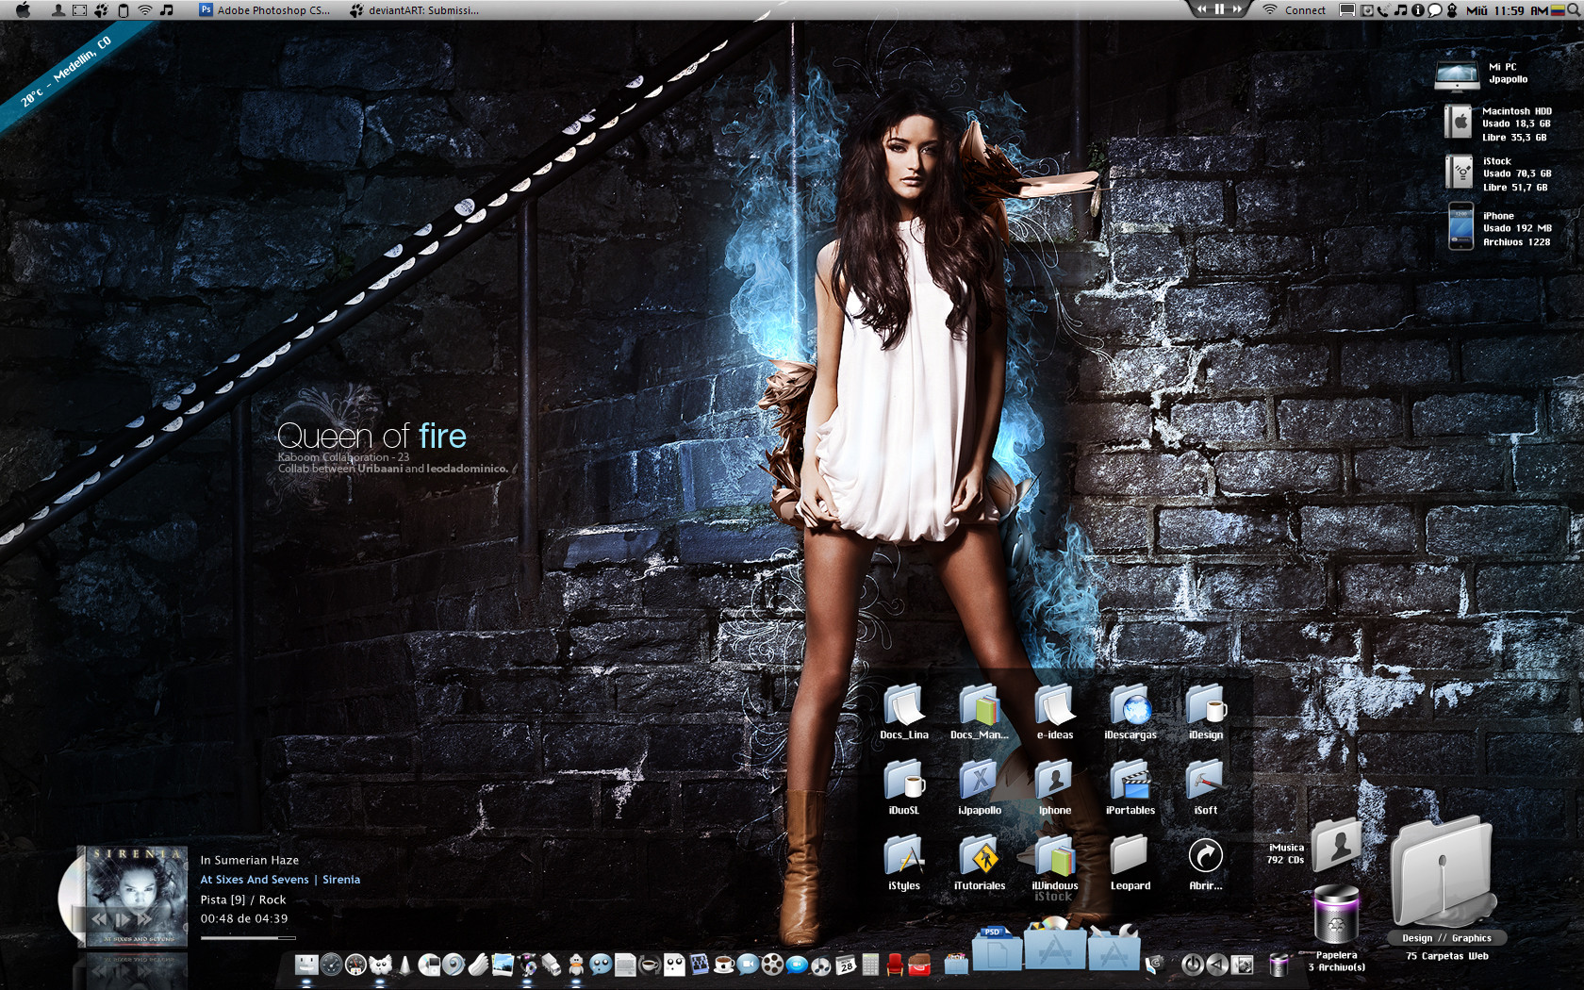
Task: Click the clock showing 11:59 AM
Action: (x=1519, y=10)
